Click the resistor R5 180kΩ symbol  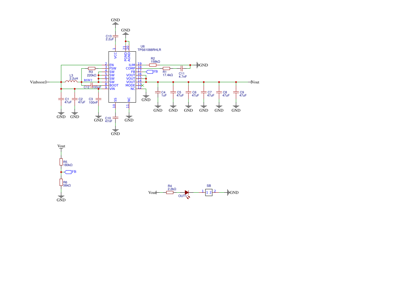(x=61, y=161)
